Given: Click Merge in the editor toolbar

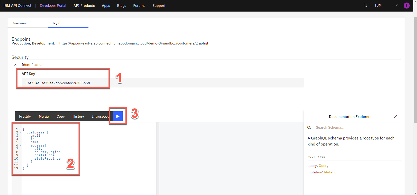Looking at the screenshot, I should click(x=44, y=116).
